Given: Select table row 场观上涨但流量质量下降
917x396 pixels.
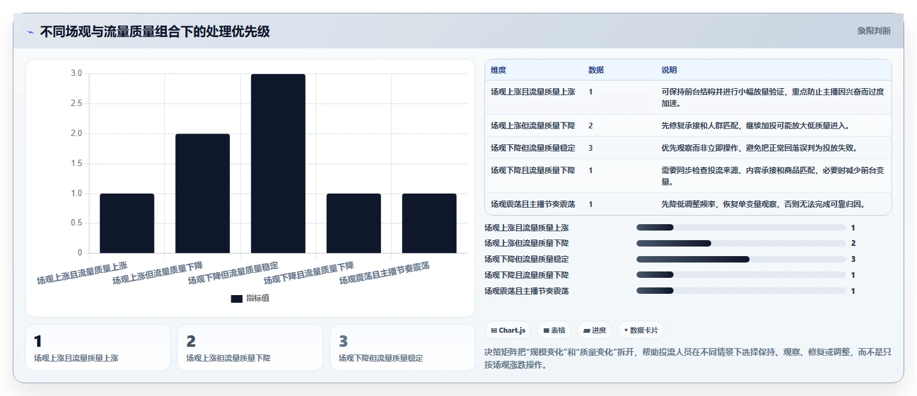Looking at the screenshot, I should pos(688,125).
